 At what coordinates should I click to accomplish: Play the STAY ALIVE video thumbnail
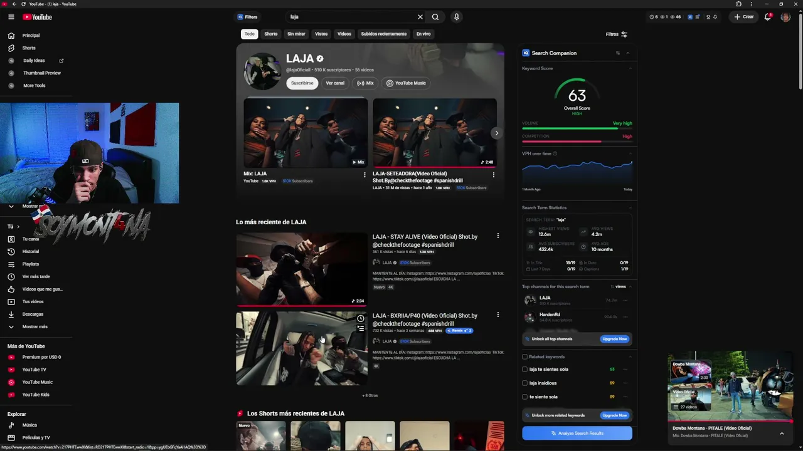click(x=302, y=269)
